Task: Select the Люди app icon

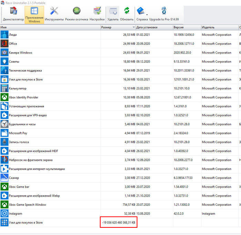Action: pyautogui.click(x=4, y=35)
